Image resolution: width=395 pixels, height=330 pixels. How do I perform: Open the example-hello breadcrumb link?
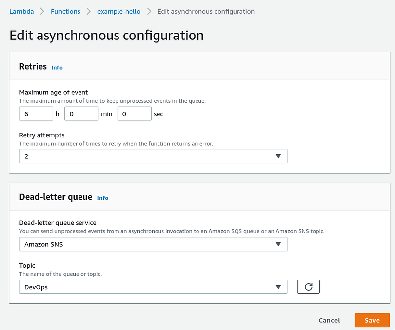point(119,11)
